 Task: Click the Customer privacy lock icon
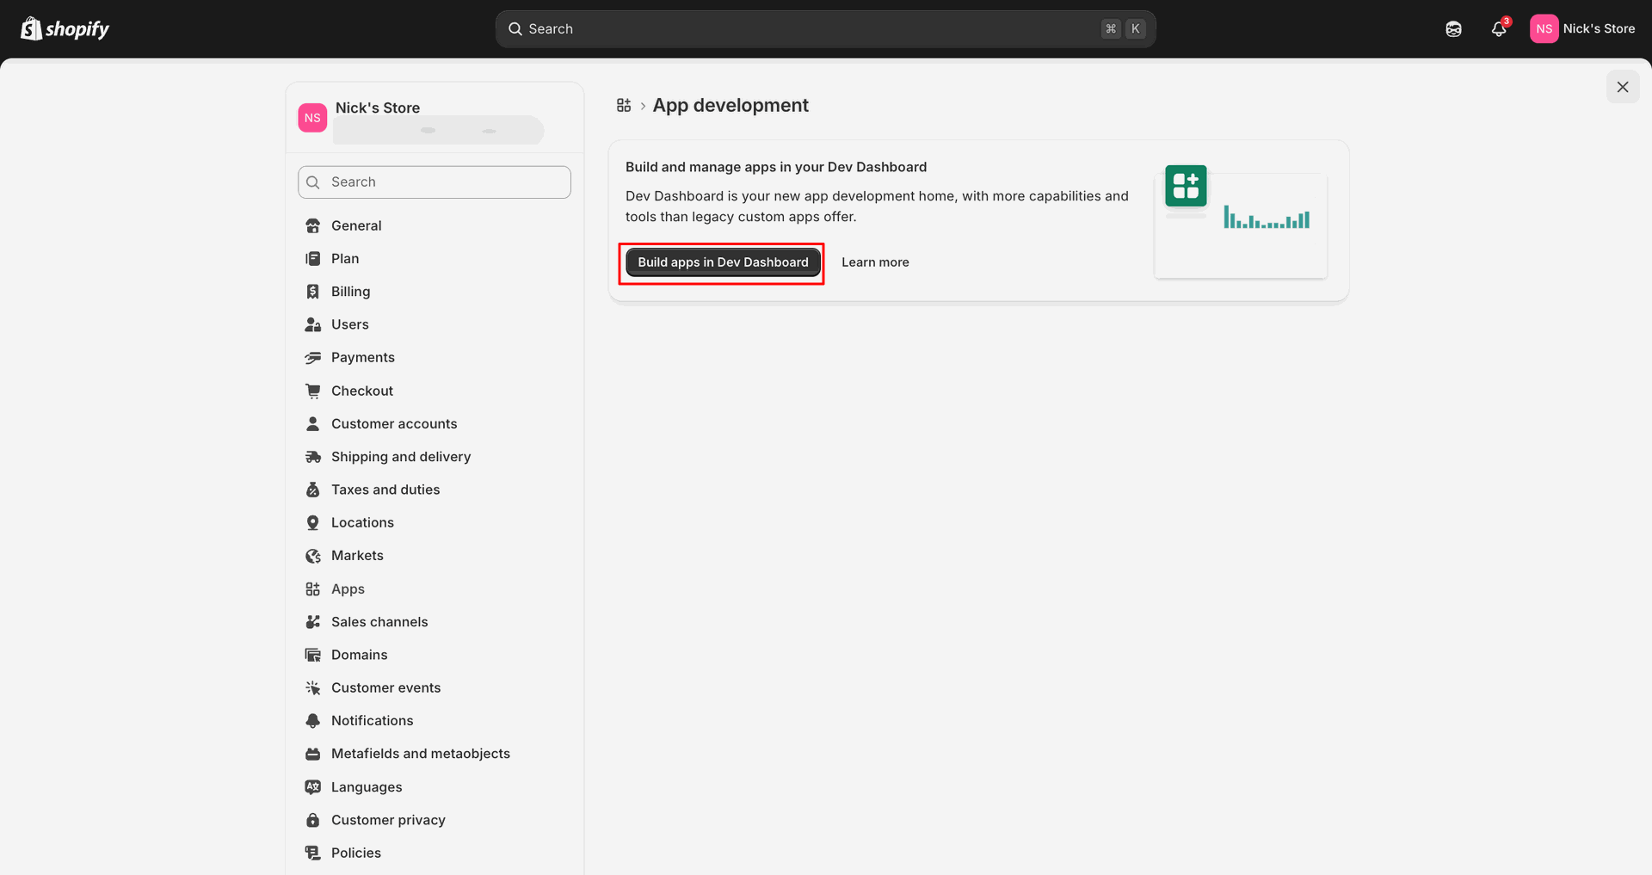pyautogui.click(x=313, y=820)
